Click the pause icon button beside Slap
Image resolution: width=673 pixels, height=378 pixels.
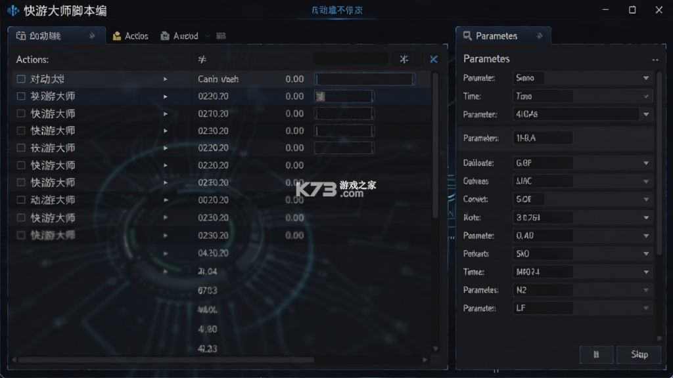[x=596, y=354]
